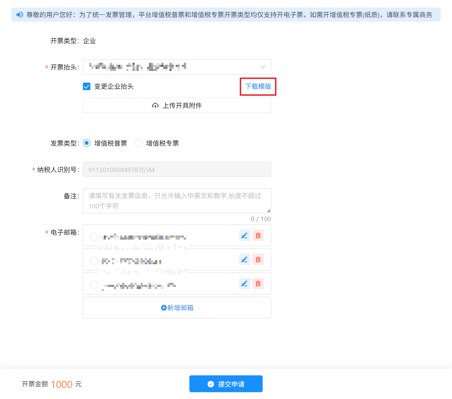Click the 下载模版 link

(258, 86)
